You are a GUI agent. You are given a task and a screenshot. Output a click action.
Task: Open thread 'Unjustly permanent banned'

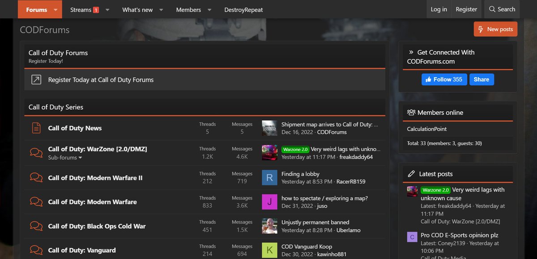pyautogui.click(x=315, y=222)
